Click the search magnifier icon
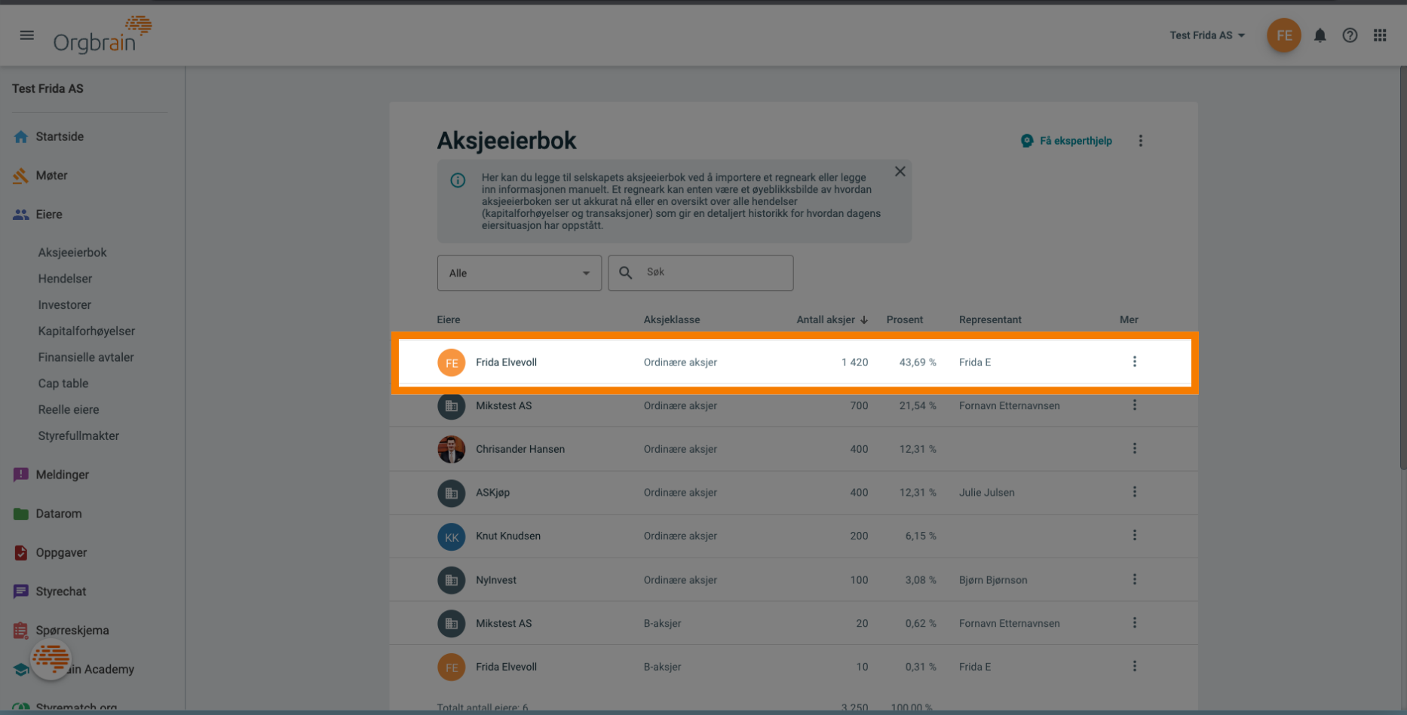The height and width of the screenshot is (715, 1407). point(626,273)
